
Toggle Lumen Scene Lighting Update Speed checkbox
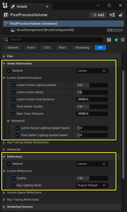17,128
